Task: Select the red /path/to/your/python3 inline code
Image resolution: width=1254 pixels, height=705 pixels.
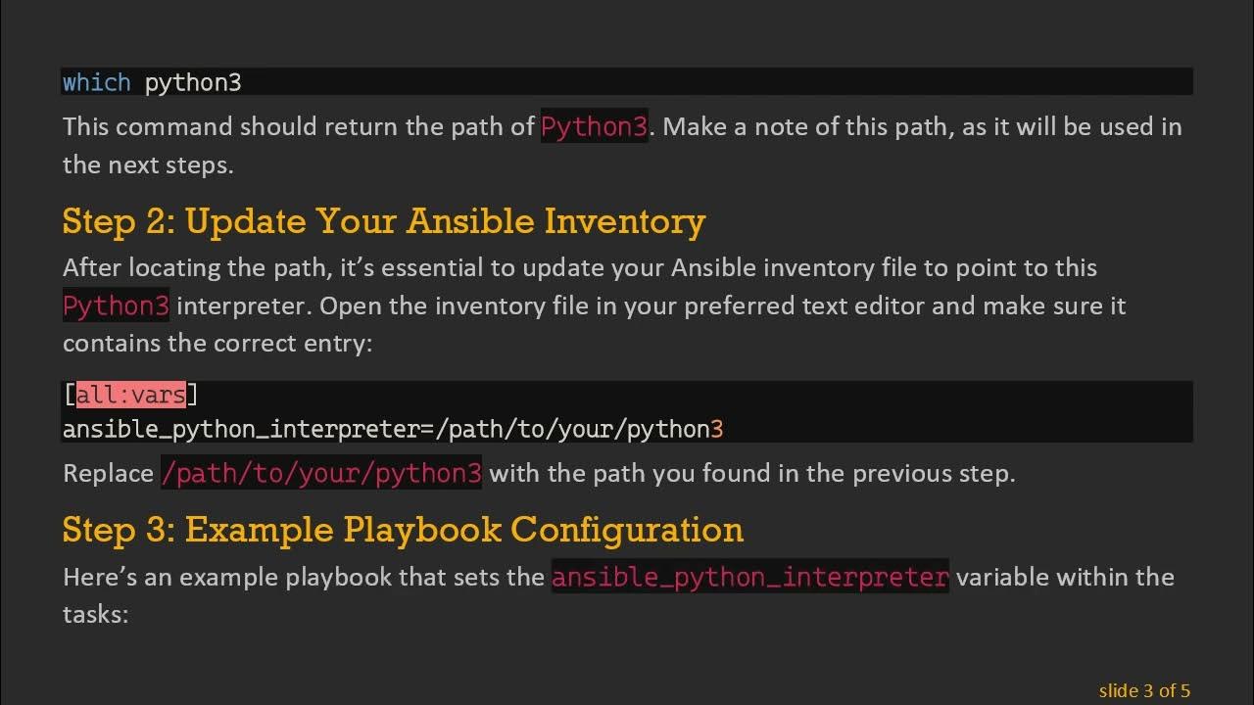Action: pyautogui.click(x=321, y=474)
